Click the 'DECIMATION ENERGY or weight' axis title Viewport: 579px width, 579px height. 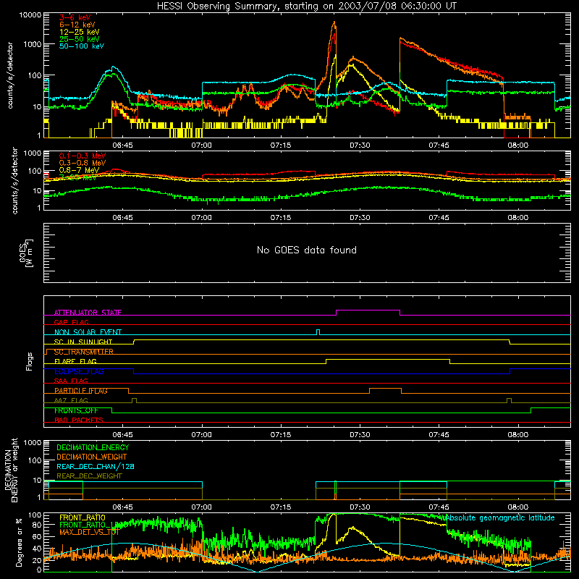coord(11,470)
